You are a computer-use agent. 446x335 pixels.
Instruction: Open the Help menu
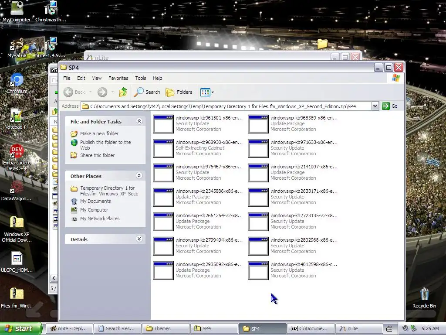click(x=157, y=78)
